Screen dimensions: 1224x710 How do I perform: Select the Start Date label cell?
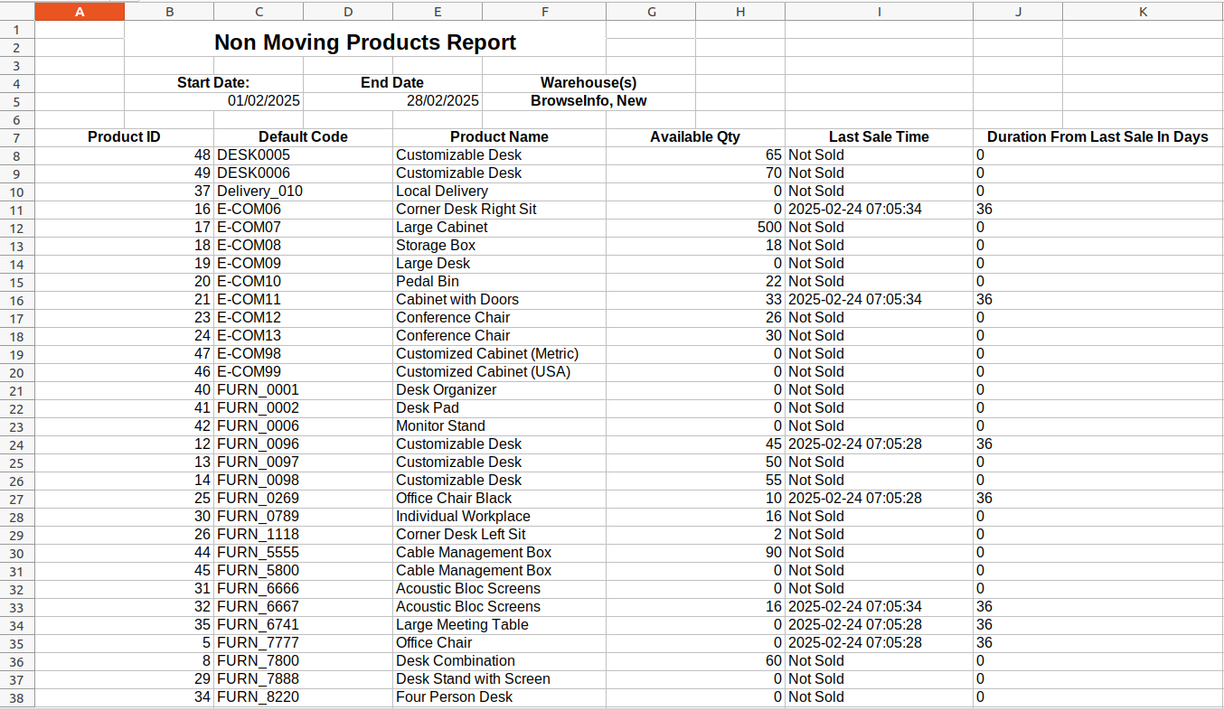(x=213, y=82)
